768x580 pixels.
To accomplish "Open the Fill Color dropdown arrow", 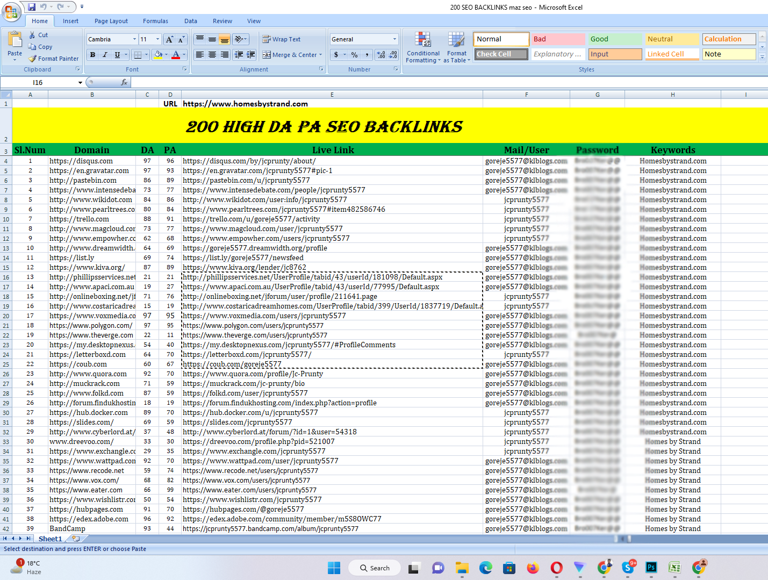I will tap(167, 54).
